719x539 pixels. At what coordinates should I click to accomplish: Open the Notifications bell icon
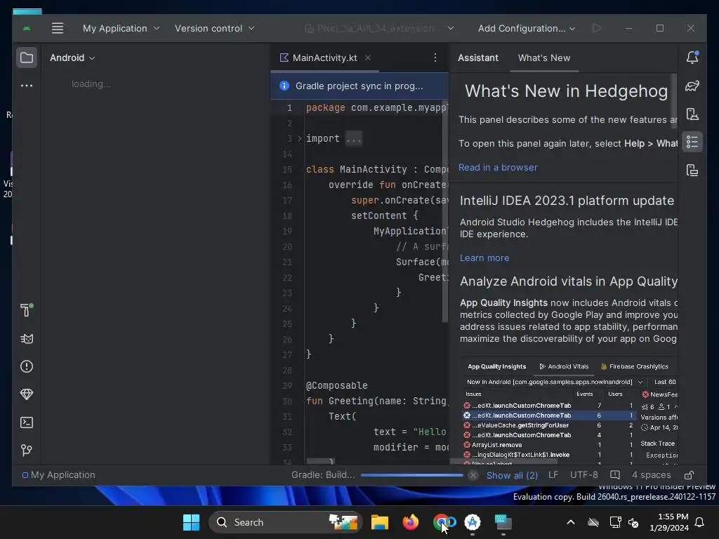(x=692, y=58)
